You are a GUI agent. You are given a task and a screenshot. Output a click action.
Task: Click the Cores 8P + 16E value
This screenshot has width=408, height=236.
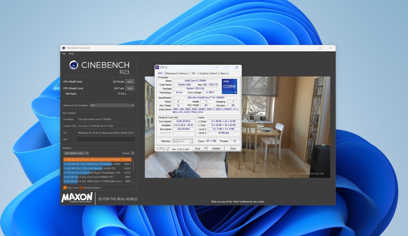pyautogui.click(x=212, y=141)
